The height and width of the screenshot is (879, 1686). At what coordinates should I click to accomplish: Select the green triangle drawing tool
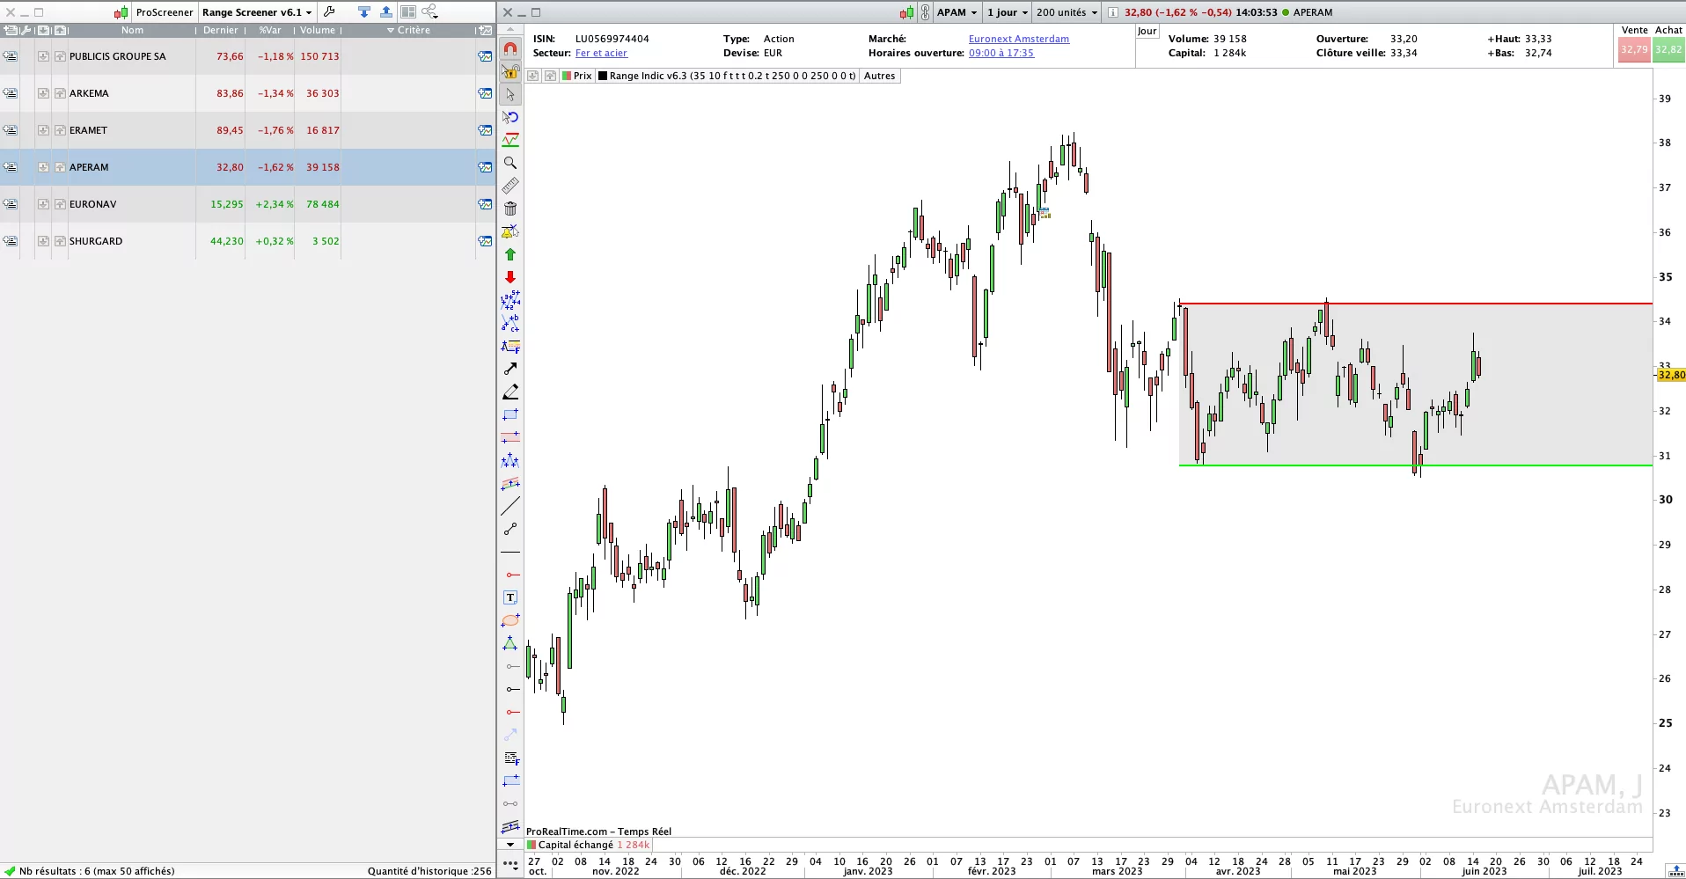[510, 643]
